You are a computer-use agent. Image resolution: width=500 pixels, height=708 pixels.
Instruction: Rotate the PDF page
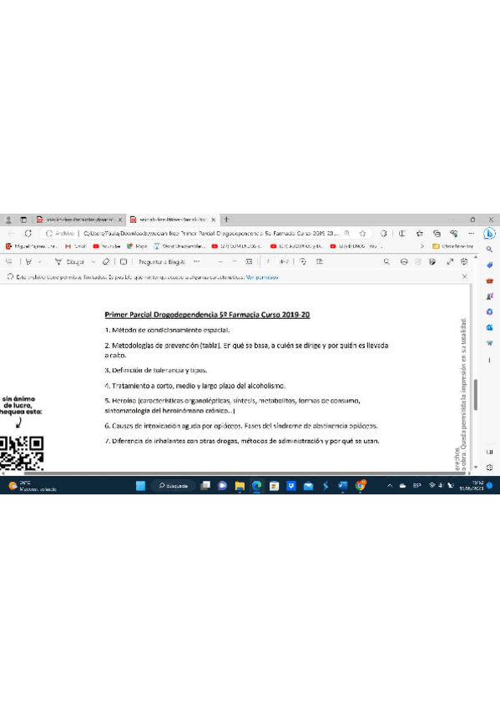pos(303,261)
